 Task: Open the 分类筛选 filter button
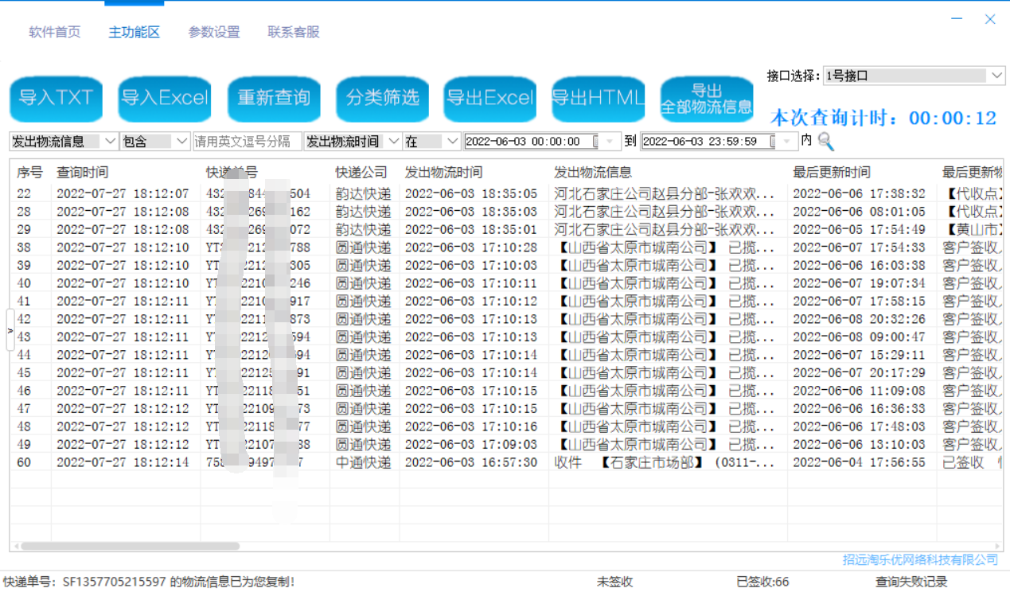(x=382, y=99)
